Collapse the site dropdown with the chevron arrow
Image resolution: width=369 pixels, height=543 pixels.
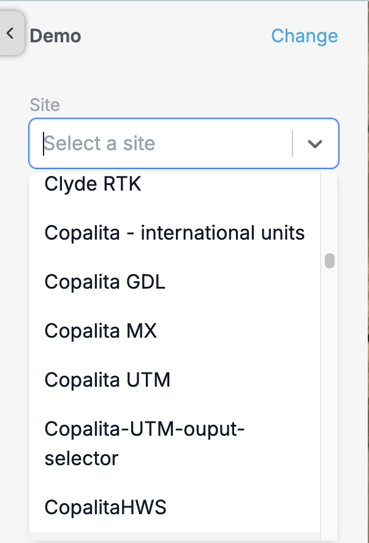(x=315, y=143)
